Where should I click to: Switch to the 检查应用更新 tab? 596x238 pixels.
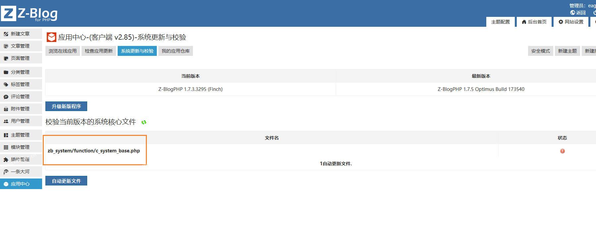[99, 51]
